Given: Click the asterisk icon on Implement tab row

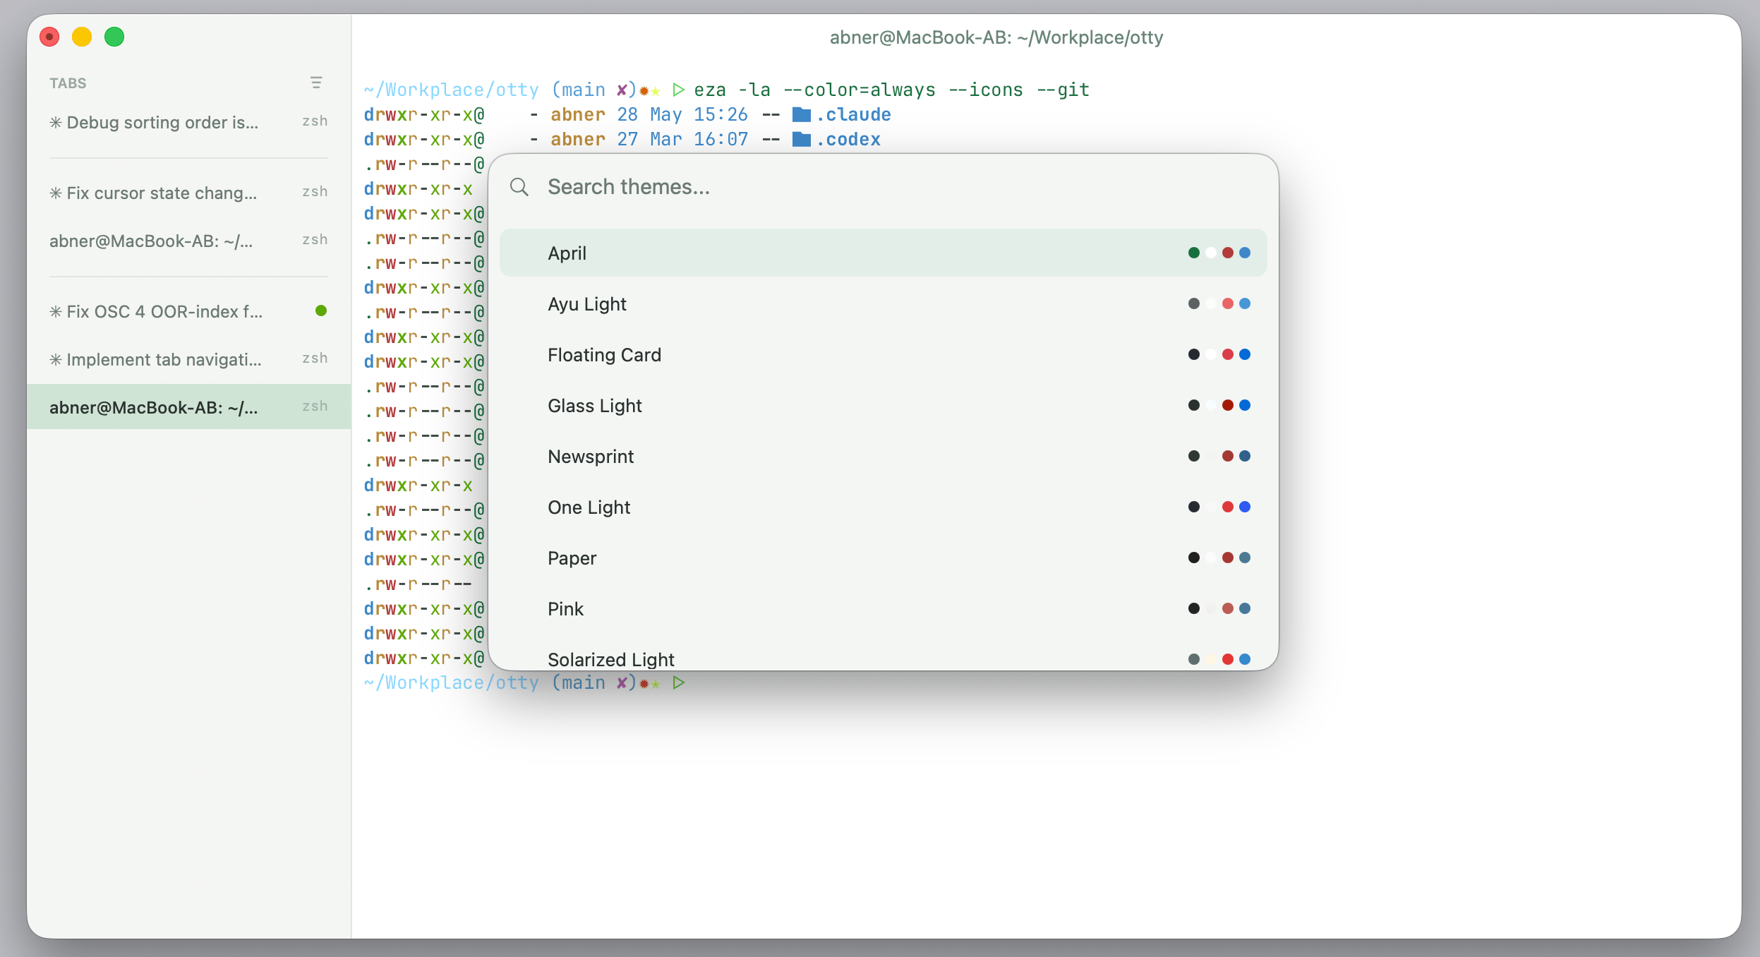Looking at the screenshot, I should click(x=56, y=359).
